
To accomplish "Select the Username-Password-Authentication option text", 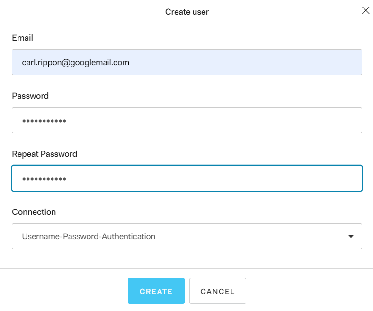I will tap(89, 236).
